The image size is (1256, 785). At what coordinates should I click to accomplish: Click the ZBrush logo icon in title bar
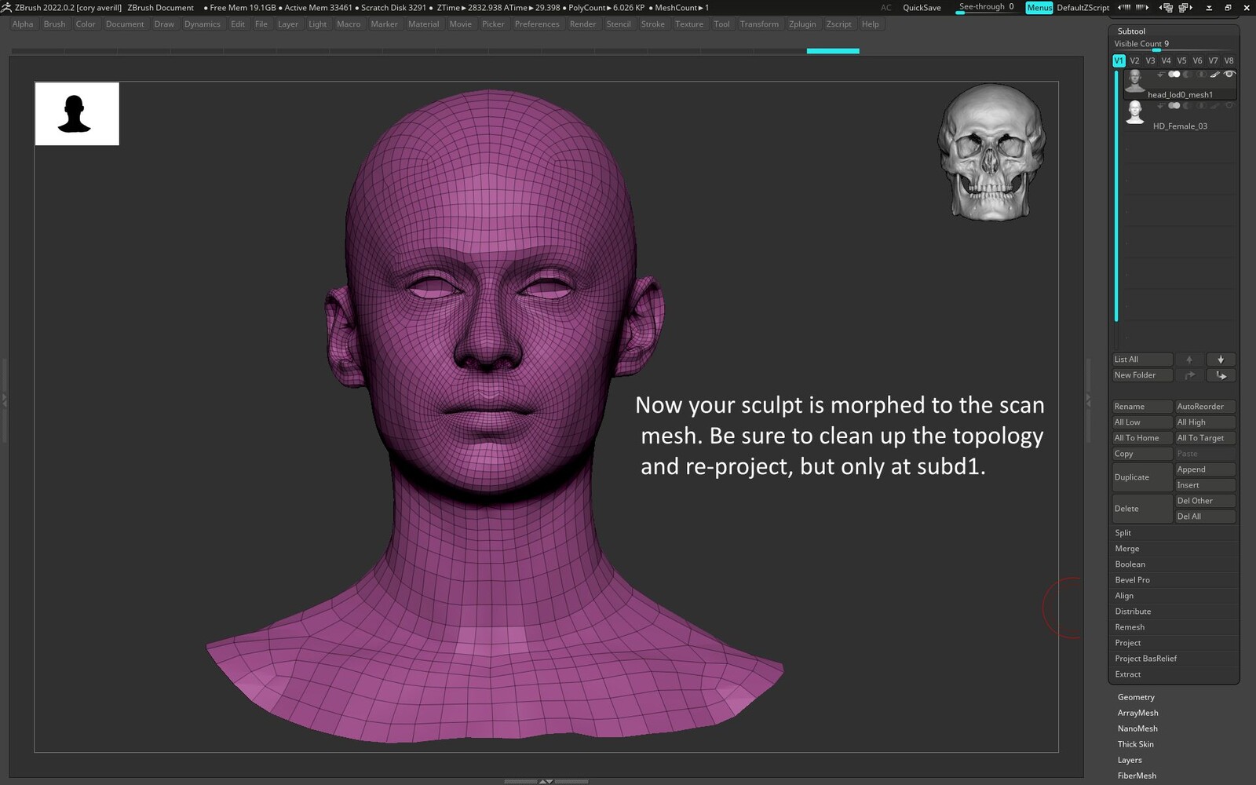(6, 8)
